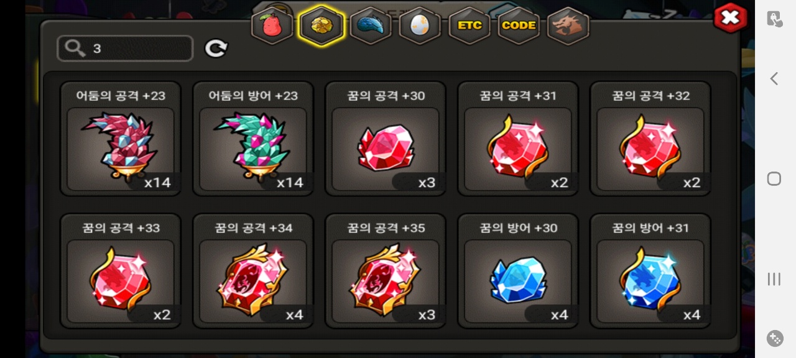
Task: Select the 어둠의 방어 +23 crystal item
Action: coord(253,139)
